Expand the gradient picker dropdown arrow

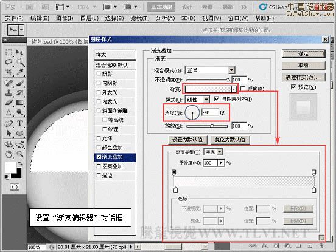[234, 89]
